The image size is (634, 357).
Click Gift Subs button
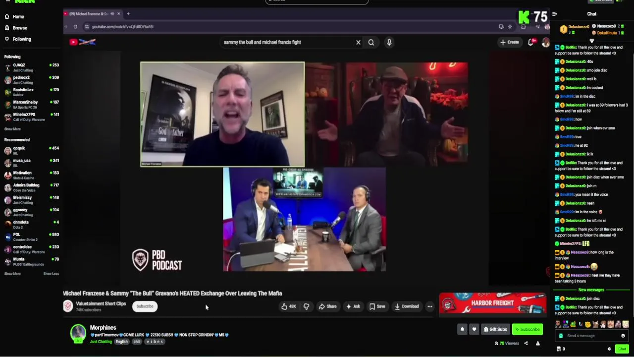pyautogui.click(x=495, y=329)
